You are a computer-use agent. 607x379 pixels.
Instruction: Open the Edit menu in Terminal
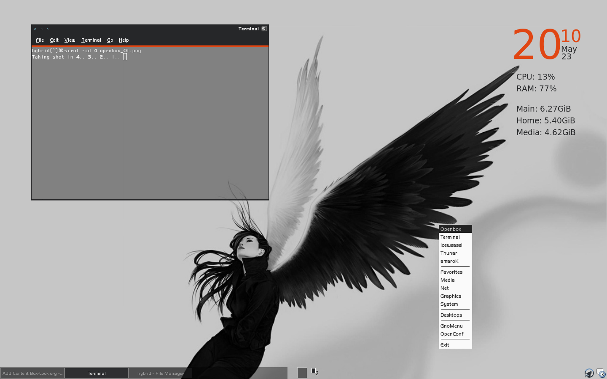click(54, 40)
